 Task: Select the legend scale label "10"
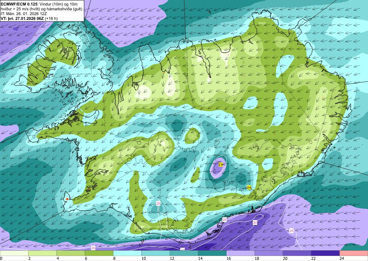point(144,259)
